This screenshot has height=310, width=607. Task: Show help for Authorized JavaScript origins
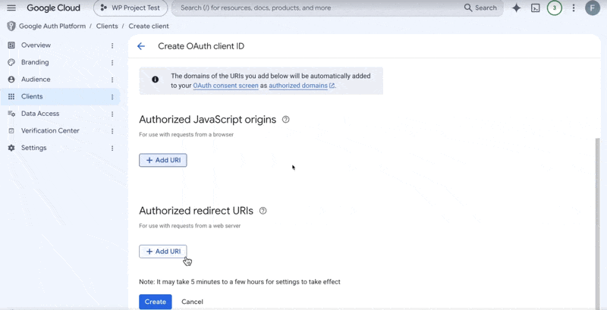click(x=286, y=120)
